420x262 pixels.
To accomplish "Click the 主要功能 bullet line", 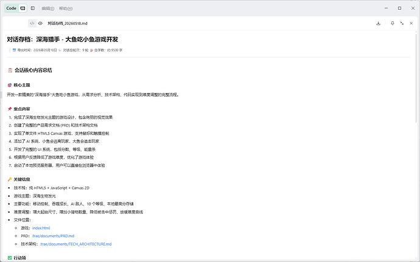I will [74, 204].
